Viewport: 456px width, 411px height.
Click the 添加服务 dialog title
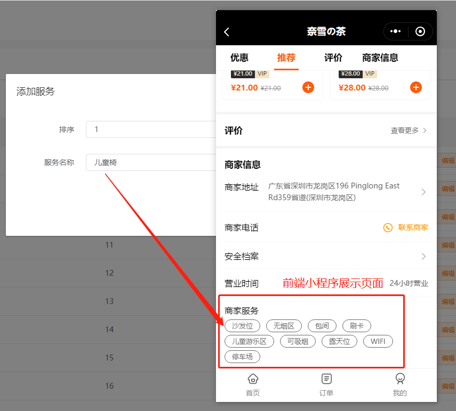pyautogui.click(x=36, y=92)
